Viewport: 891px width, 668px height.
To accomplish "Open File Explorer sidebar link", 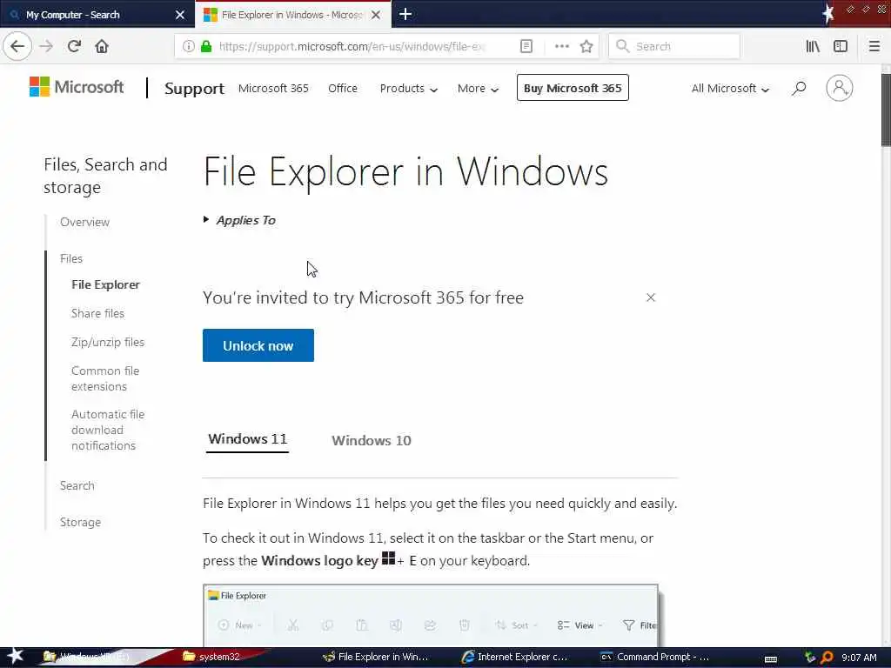I will tap(105, 284).
